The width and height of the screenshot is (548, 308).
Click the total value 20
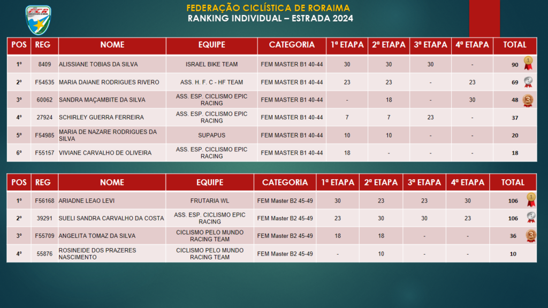515,135
